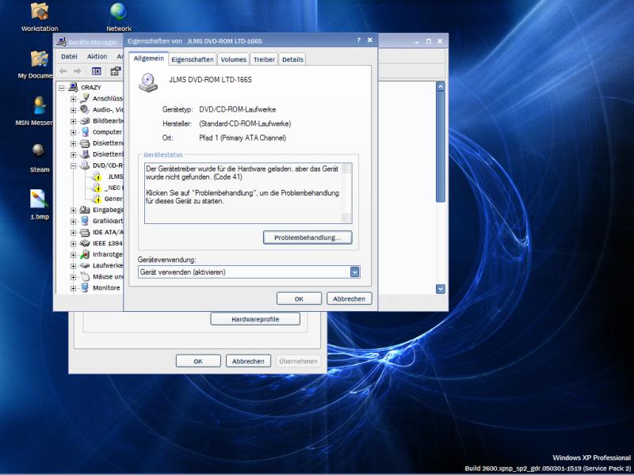Click OK in the properties dialog

(x=299, y=299)
